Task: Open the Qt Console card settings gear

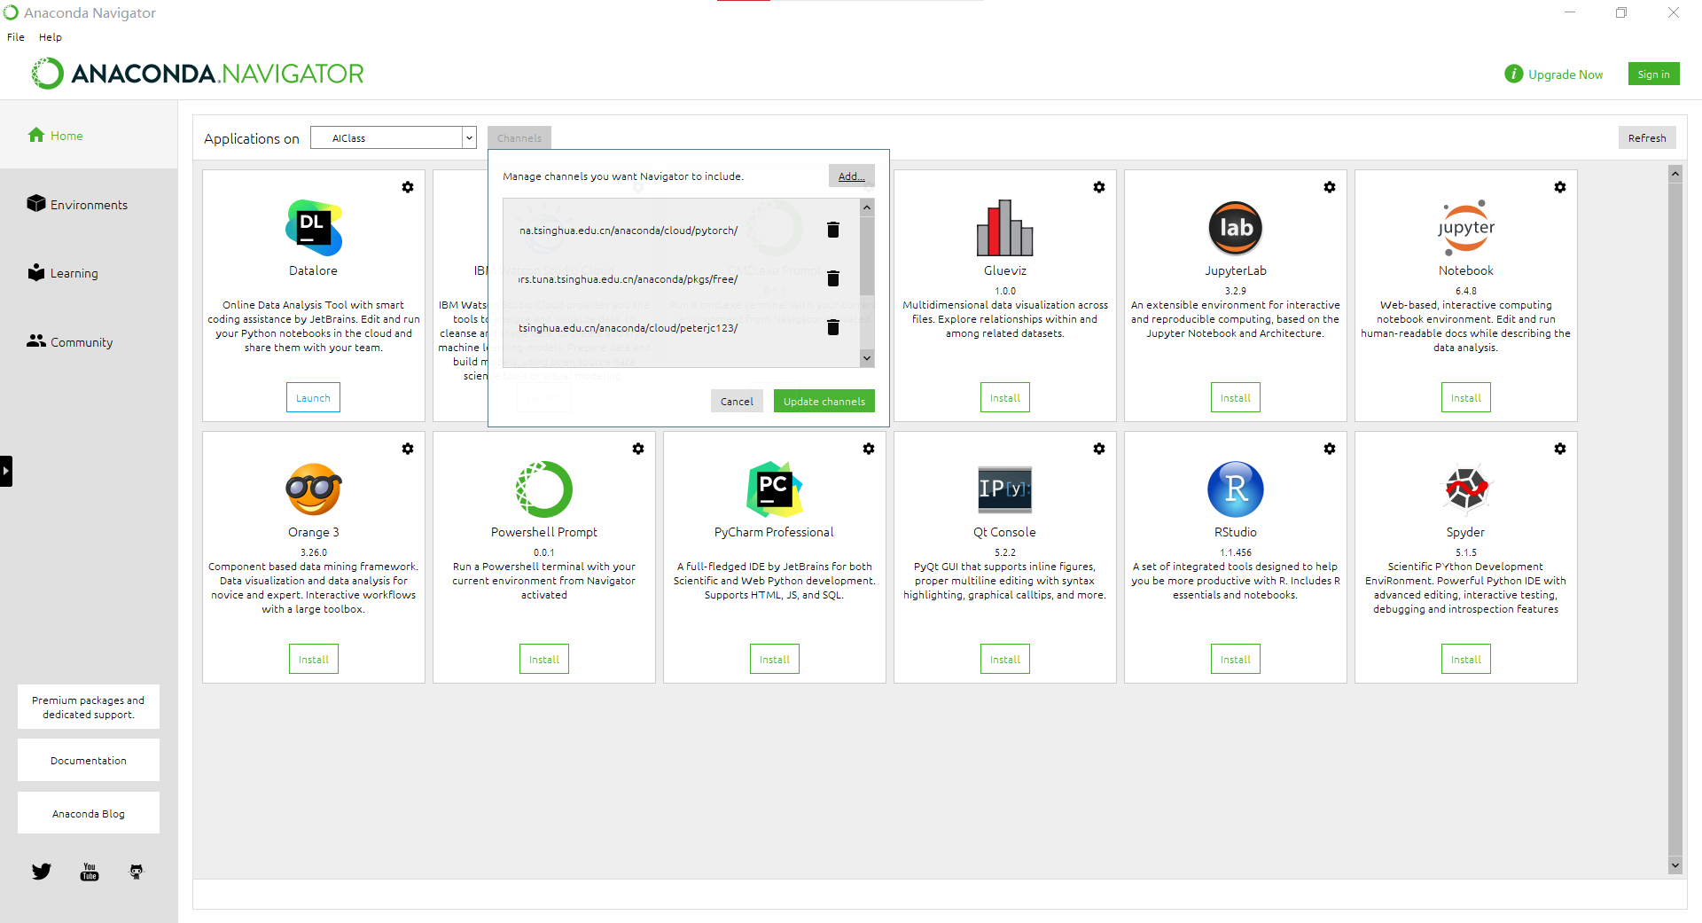Action: click(x=1099, y=449)
